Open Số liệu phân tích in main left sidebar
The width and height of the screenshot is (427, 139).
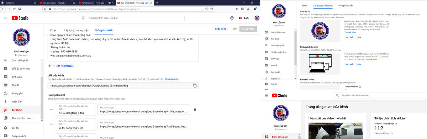tap(21, 68)
